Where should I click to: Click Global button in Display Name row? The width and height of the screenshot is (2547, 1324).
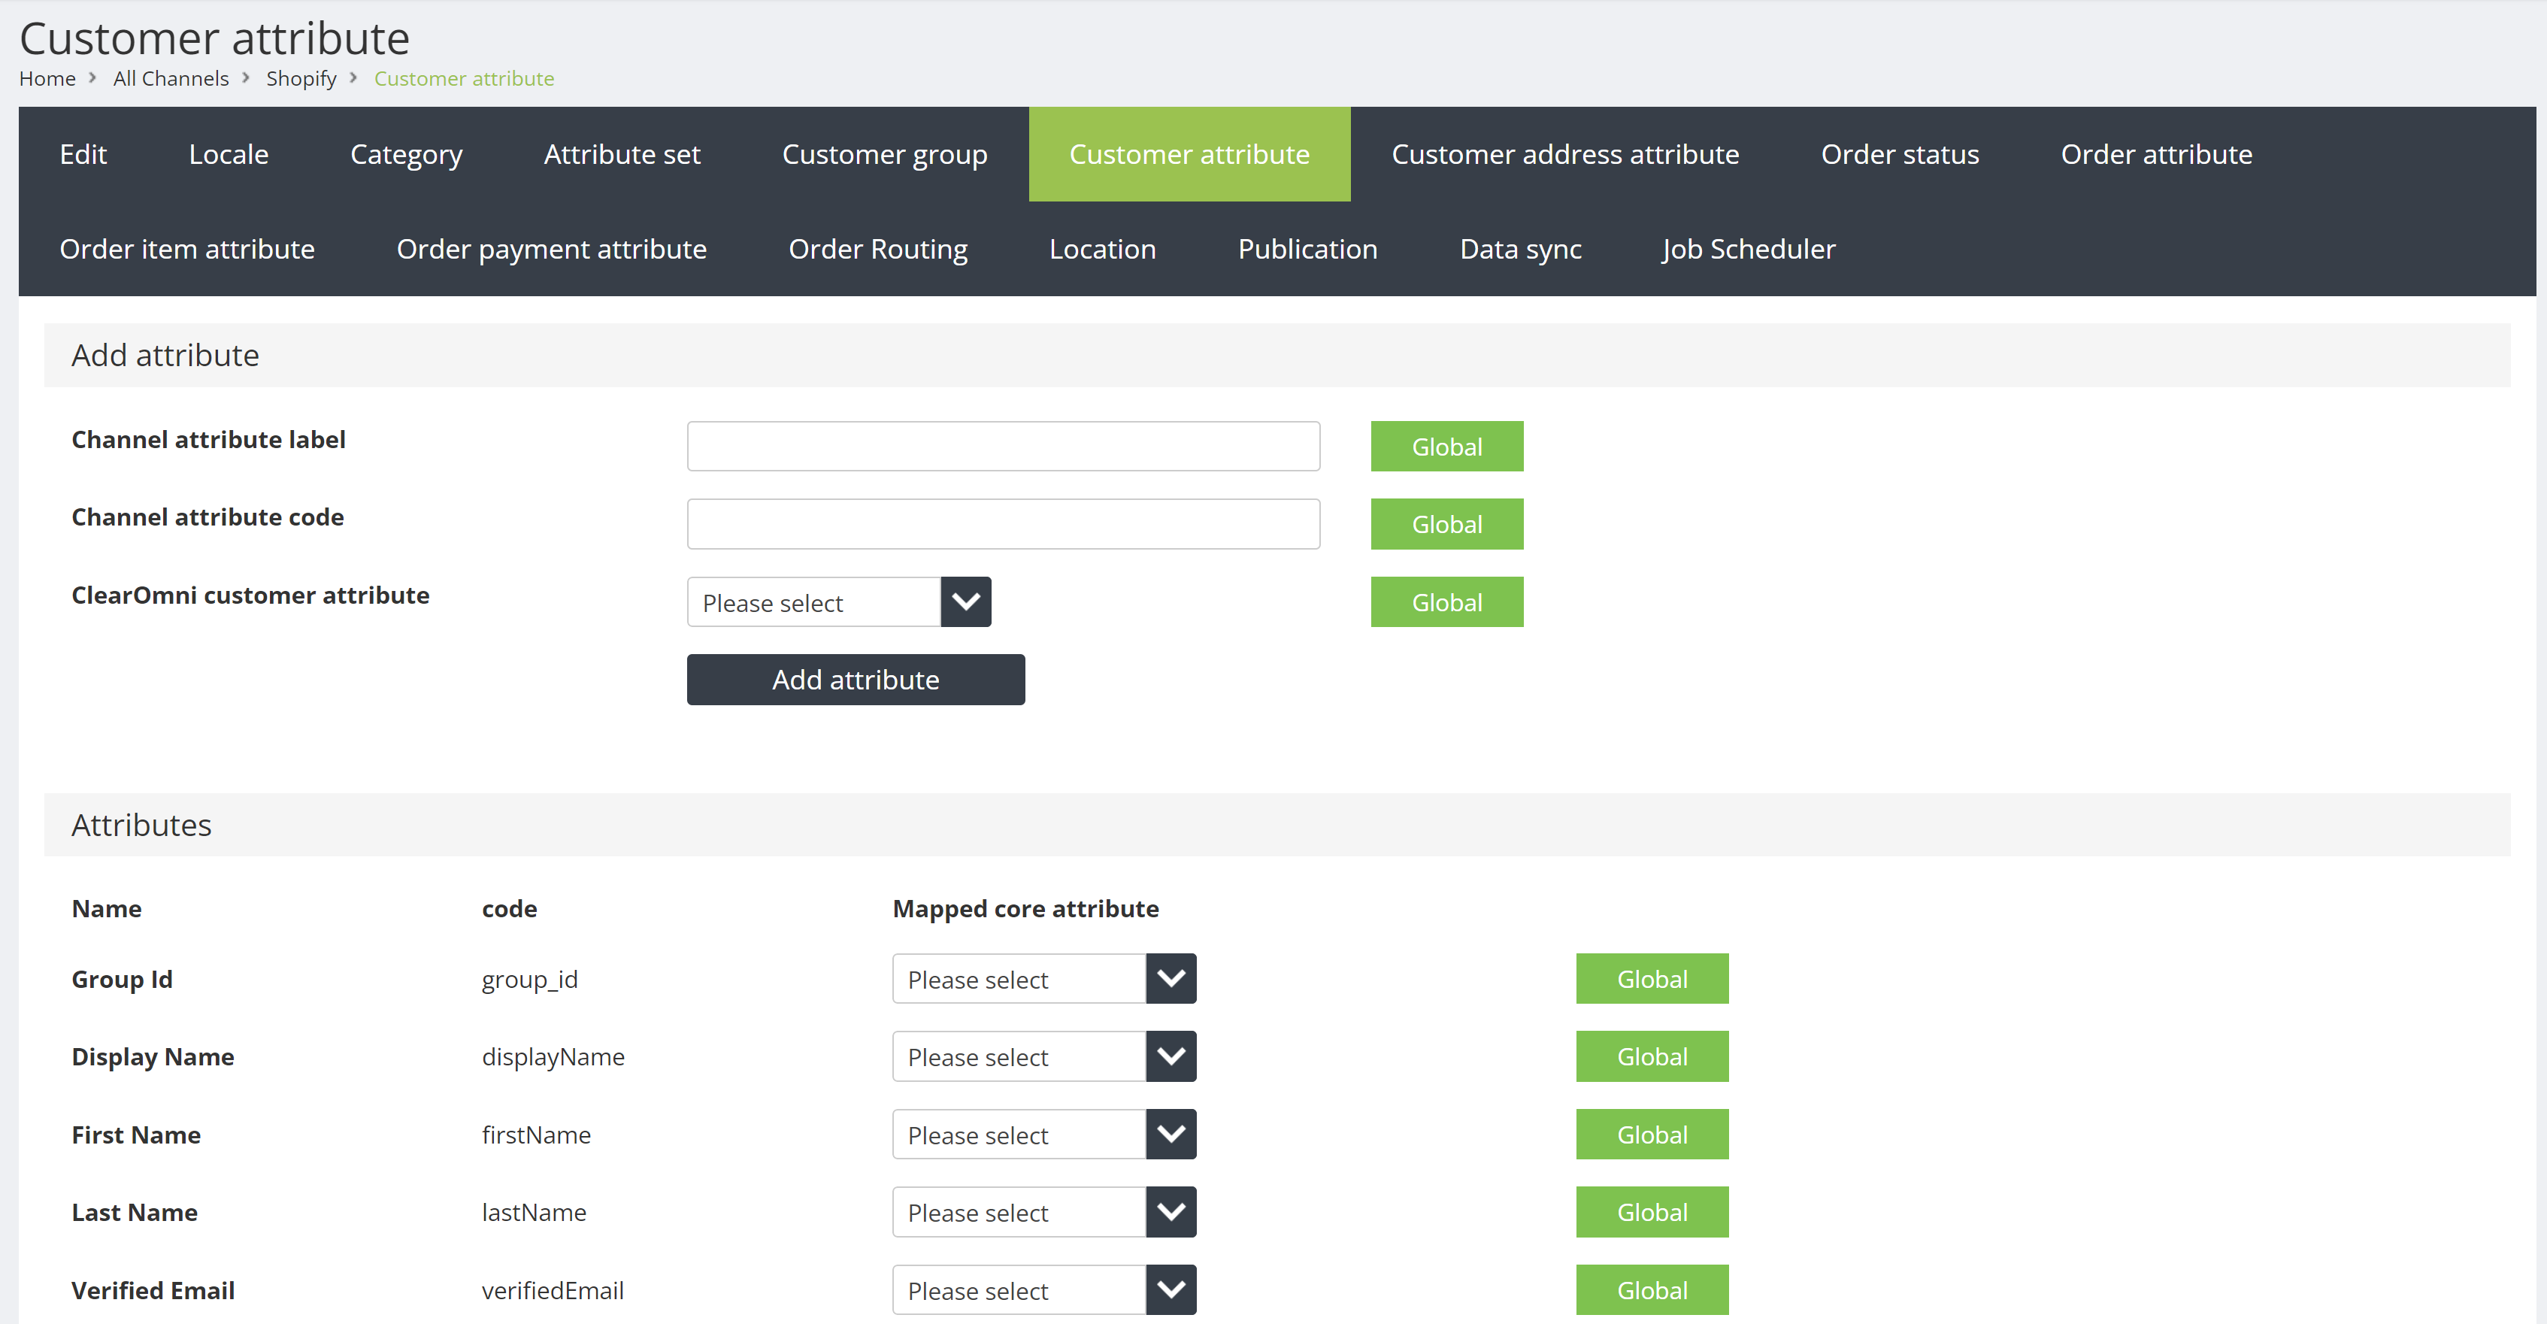1652,1057
